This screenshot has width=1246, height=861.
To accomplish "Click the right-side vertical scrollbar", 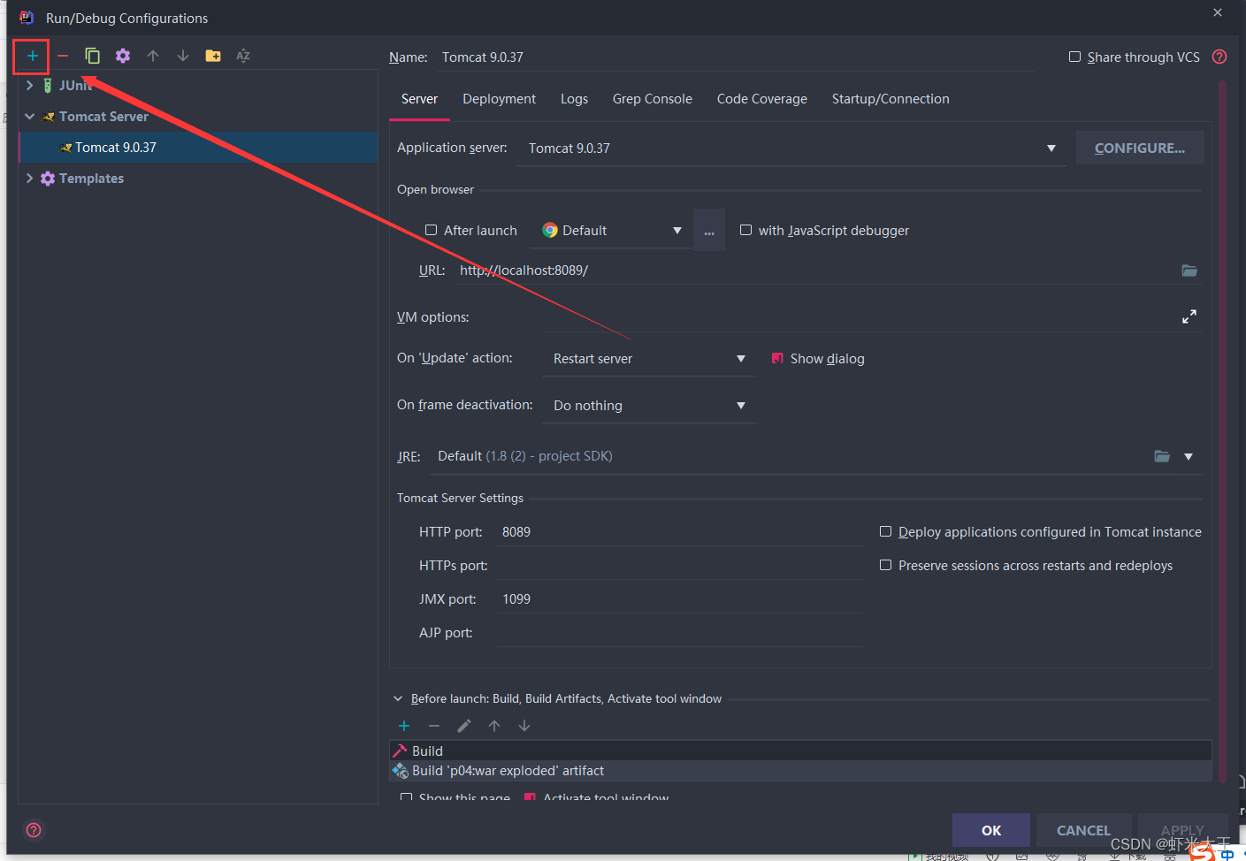I will [x=1222, y=431].
